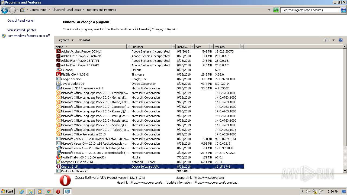Click the Visual C++ 2013 Redistributable icon
347x195 pixels.
point(58,148)
